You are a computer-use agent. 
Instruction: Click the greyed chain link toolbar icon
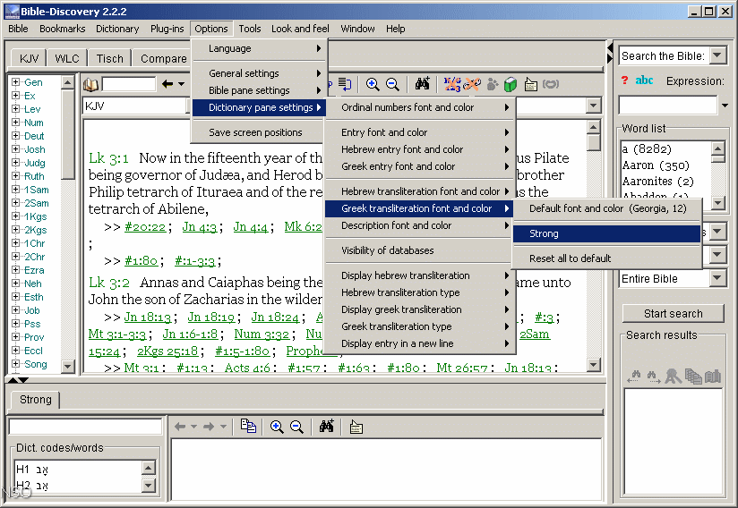(x=551, y=84)
